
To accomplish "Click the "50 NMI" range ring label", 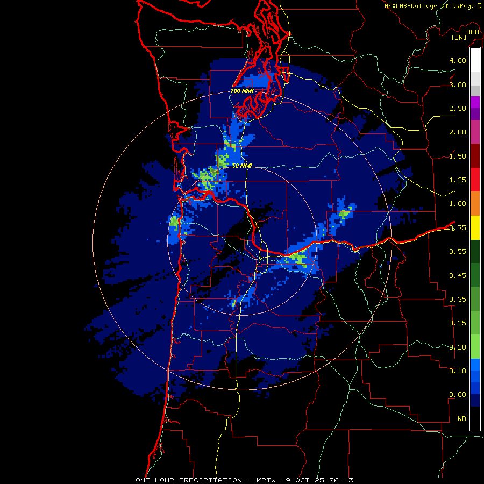I will pos(242,166).
